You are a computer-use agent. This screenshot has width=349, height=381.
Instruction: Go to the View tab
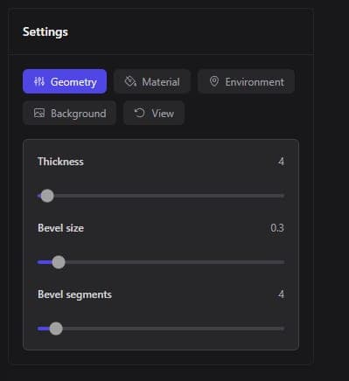[154, 113]
